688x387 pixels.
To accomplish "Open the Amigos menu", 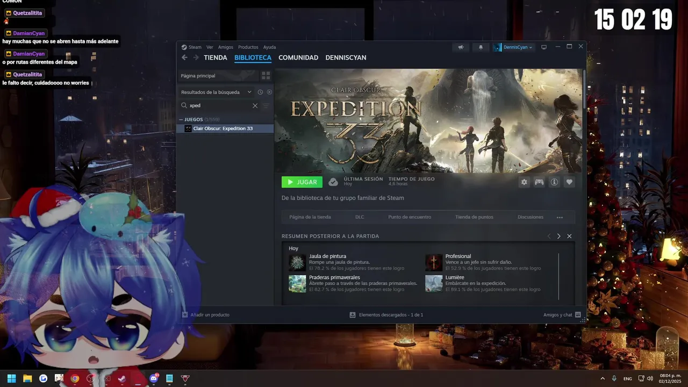I will click(x=226, y=47).
